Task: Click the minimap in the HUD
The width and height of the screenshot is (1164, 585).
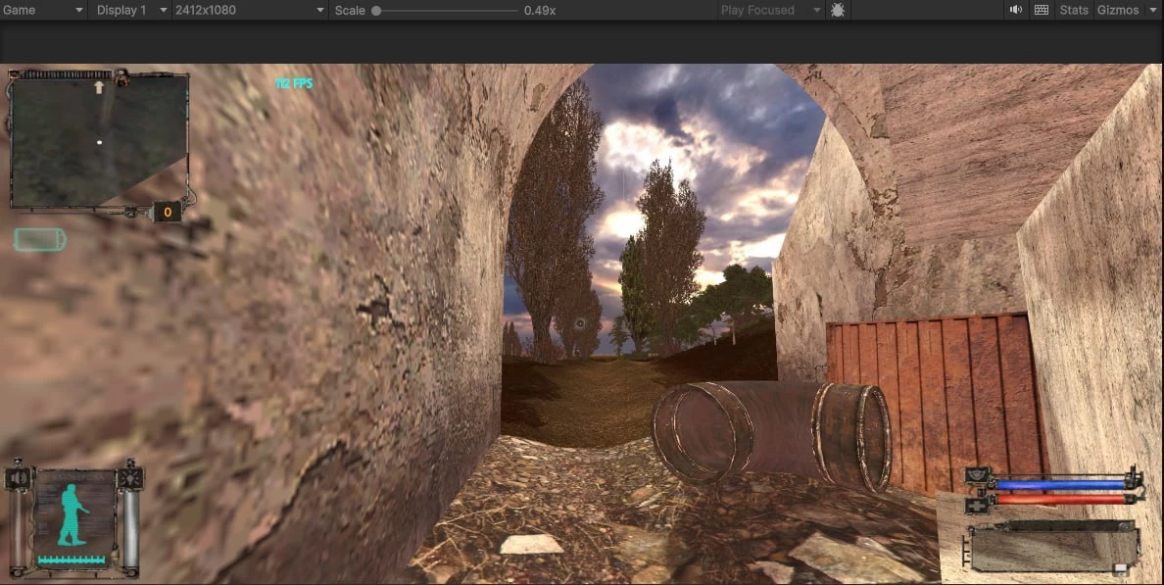Action: (x=98, y=142)
